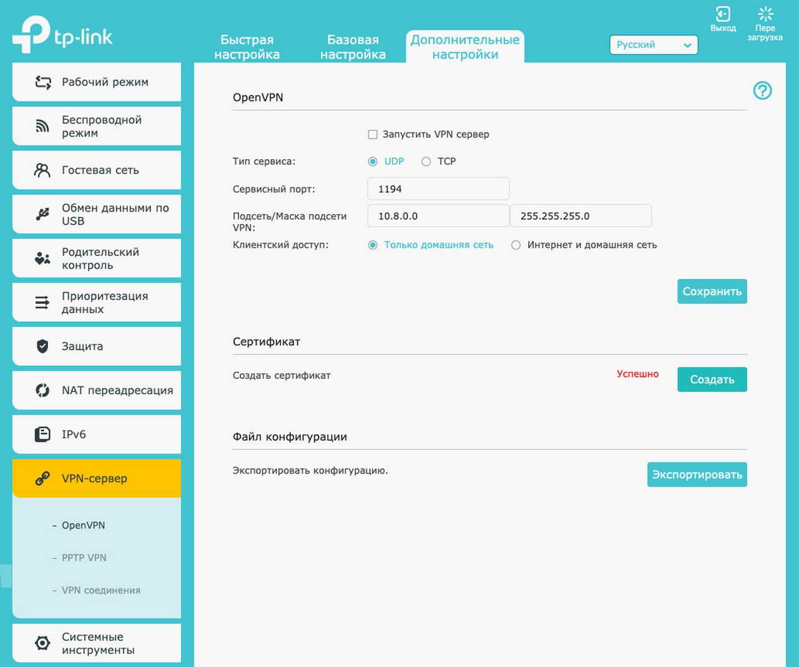
Task: Click the USB icon for Обмен данными
Action: 42,215
